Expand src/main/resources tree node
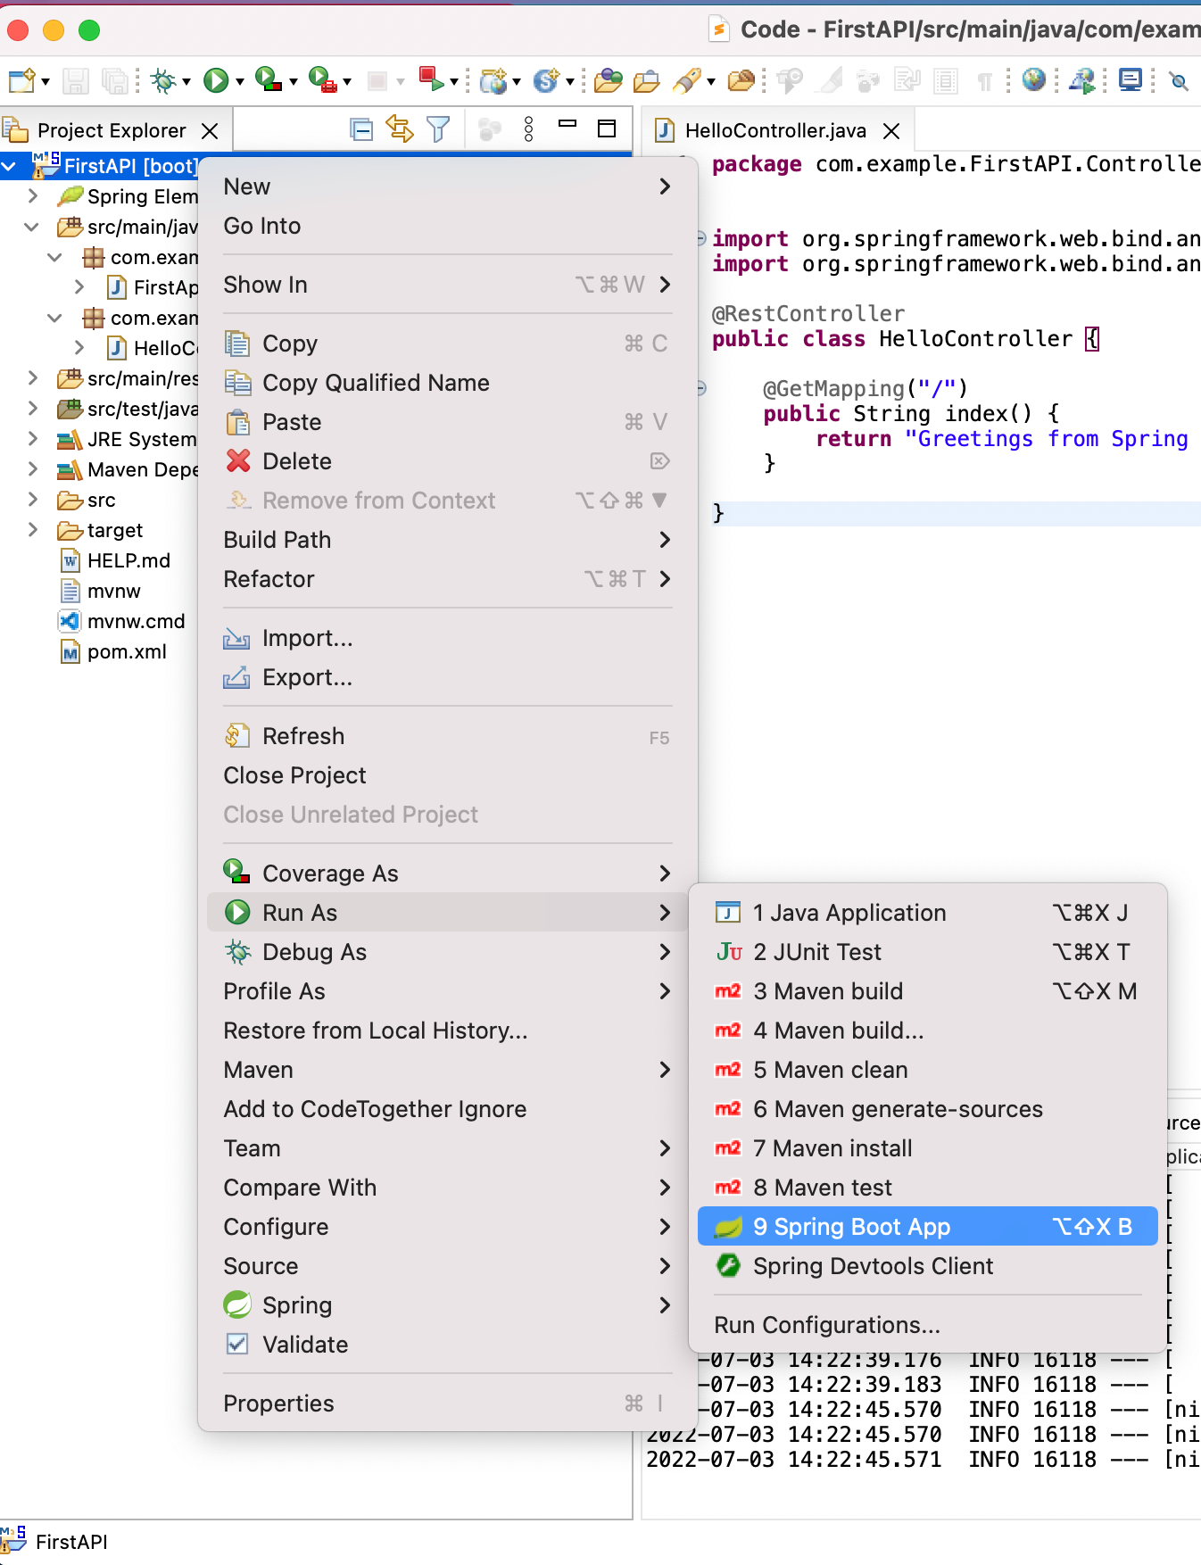 (33, 378)
